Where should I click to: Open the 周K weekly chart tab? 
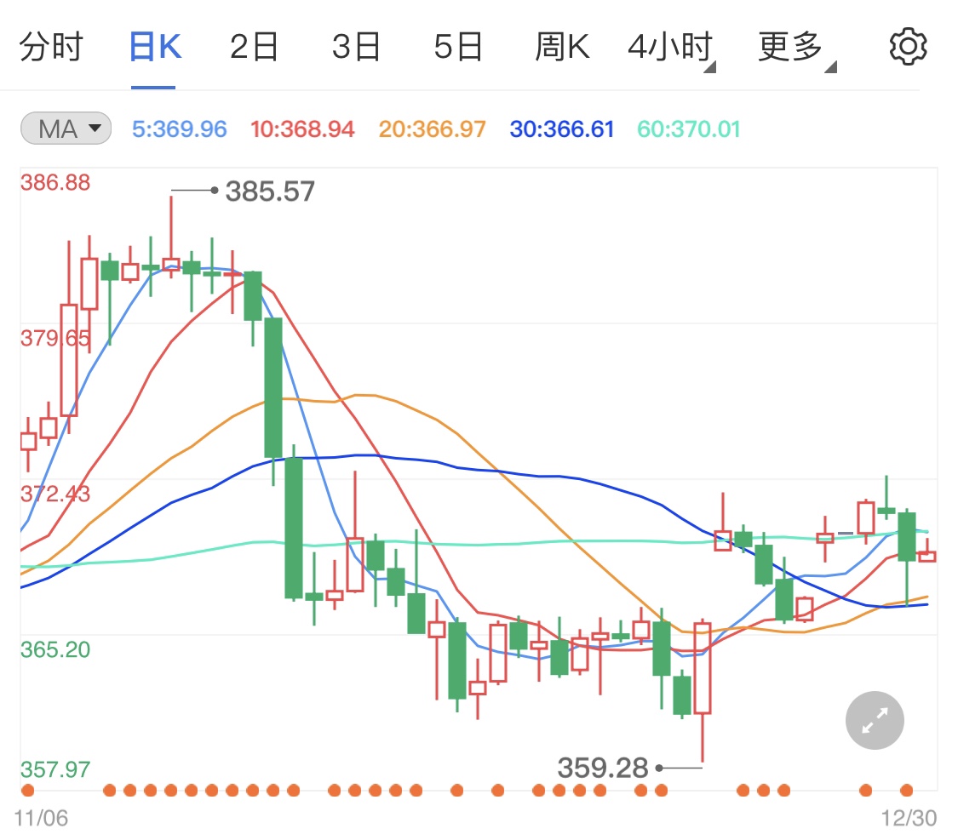[x=562, y=47]
